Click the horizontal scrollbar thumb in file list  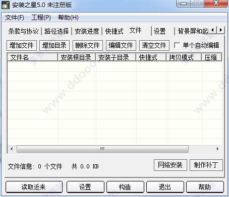click(x=102, y=149)
